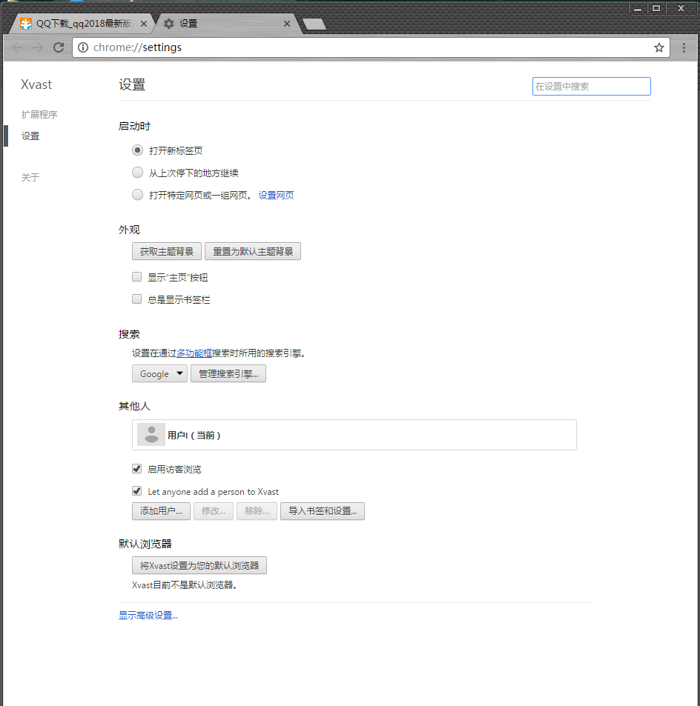
Task: Open the three-dot browser menu
Action: click(684, 47)
